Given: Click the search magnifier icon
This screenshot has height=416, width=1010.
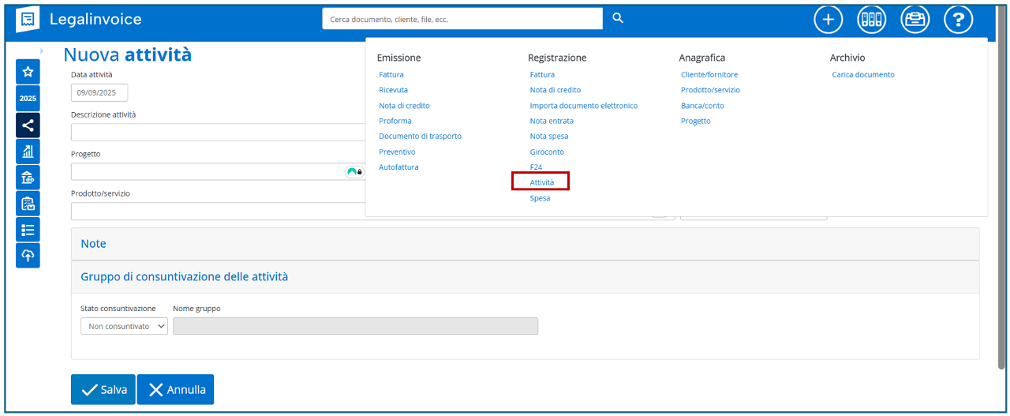Looking at the screenshot, I should click(x=618, y=18).
